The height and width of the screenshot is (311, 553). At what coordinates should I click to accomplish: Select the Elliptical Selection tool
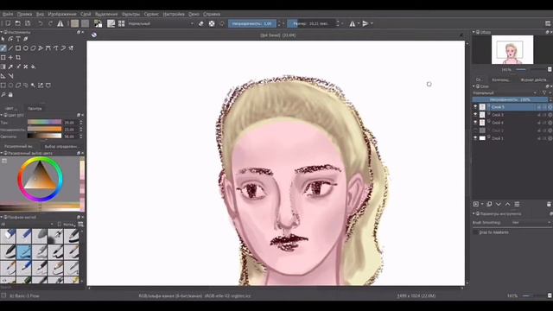[x=10, y=86]
